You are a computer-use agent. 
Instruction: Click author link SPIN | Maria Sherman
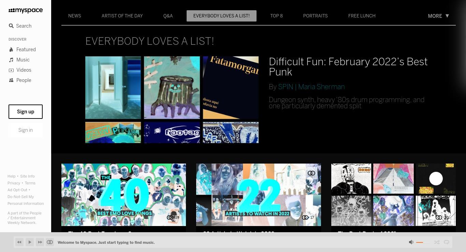click(x=311, y=87)
